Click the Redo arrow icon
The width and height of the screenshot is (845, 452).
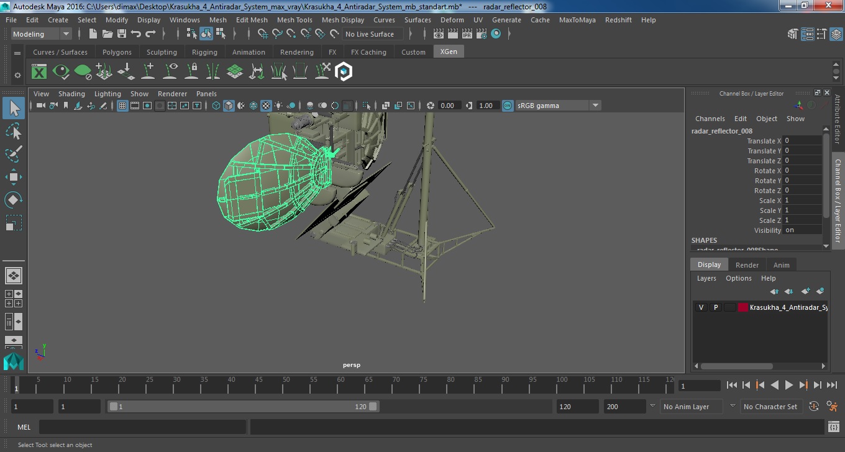click(150, 34)
